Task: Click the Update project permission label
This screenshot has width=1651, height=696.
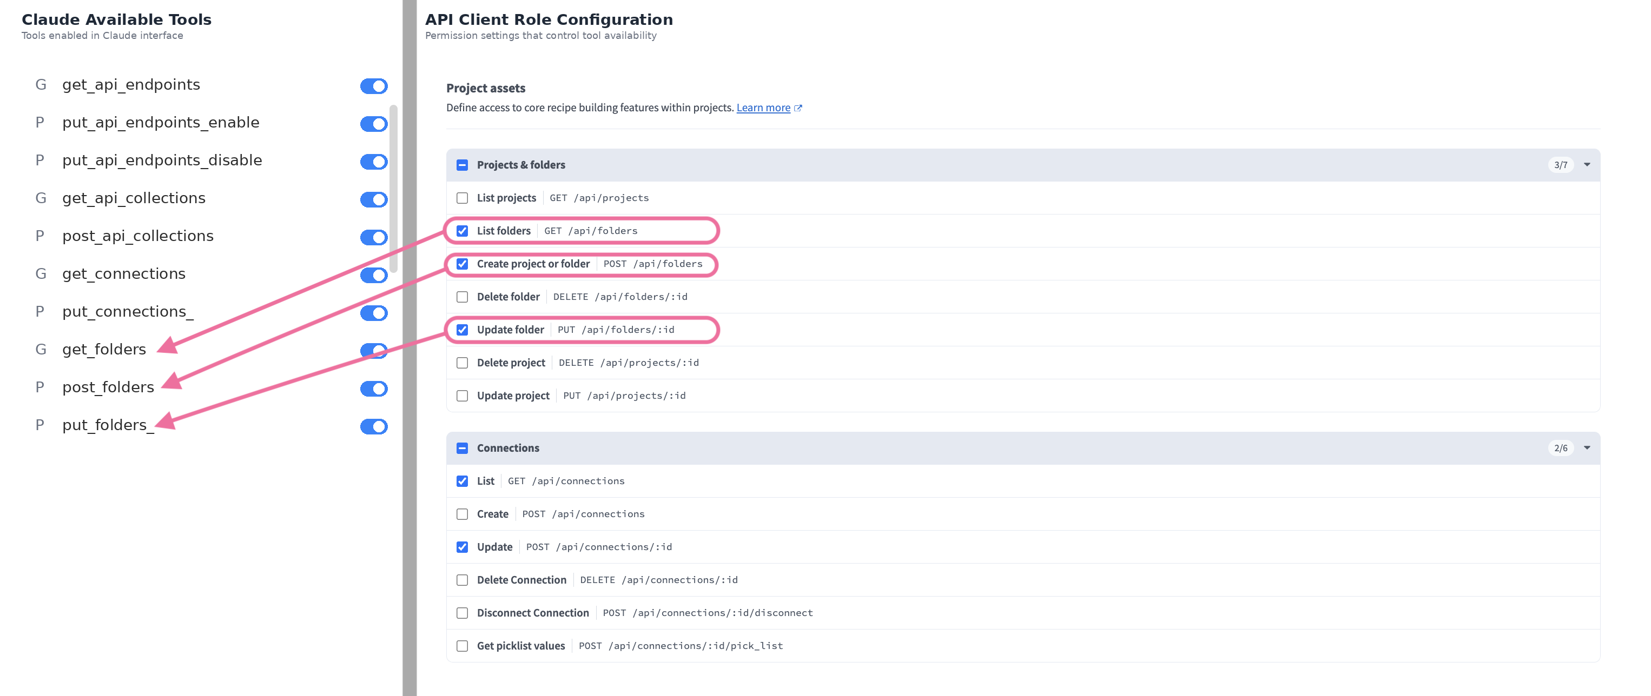Action: pyautogui.click(x=513, y=395)
